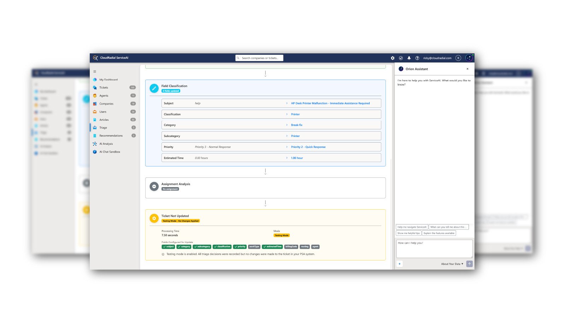Viewport: 564px width, 323px height.
Task: Open the About Your Data dropdown
Action: point(452,264)
